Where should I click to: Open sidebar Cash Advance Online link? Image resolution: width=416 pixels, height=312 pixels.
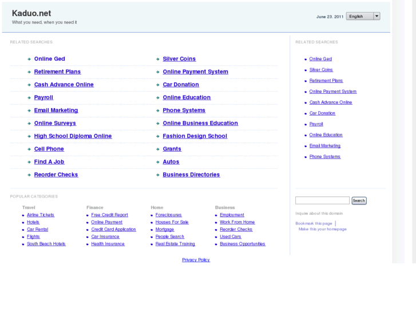(331, 102)
